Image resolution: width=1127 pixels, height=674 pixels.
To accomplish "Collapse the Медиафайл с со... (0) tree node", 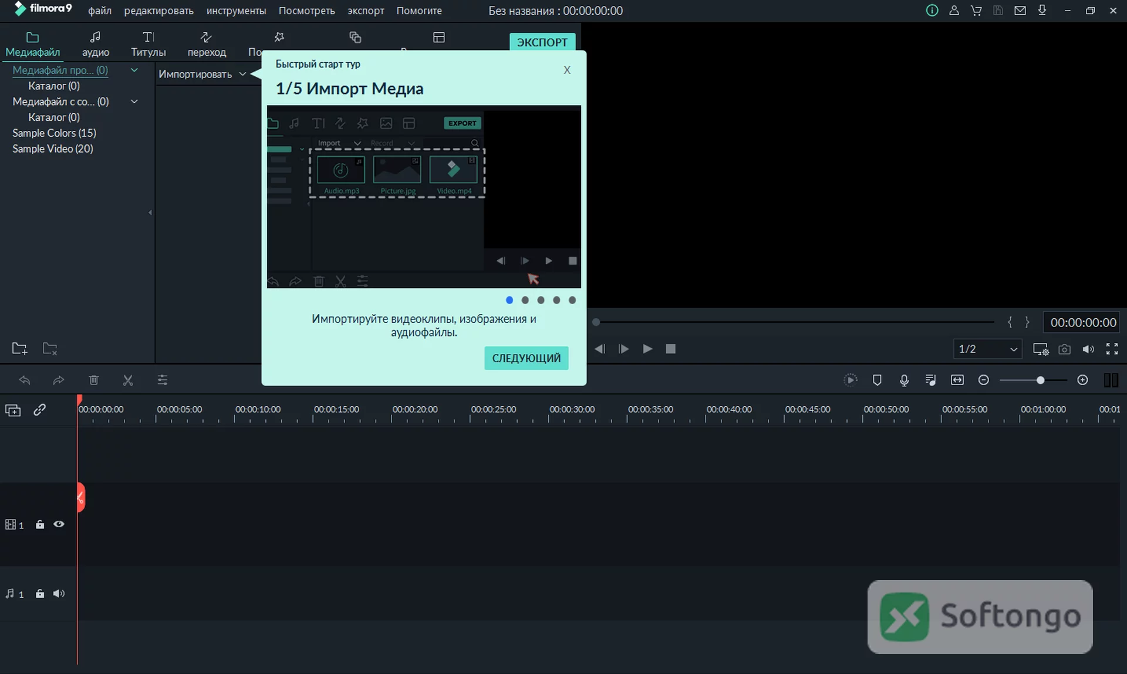I will 134,102.
